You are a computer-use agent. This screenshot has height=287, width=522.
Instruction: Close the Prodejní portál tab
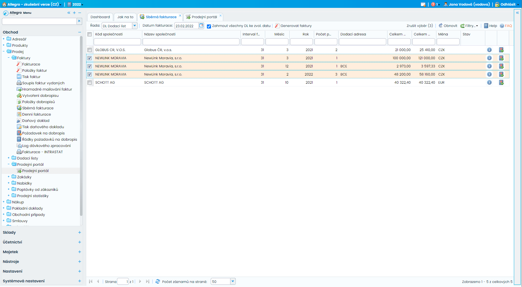[220, 15]
